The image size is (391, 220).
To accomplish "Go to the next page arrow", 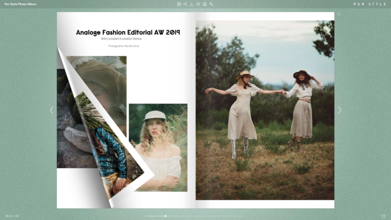I will pos(340,110).
